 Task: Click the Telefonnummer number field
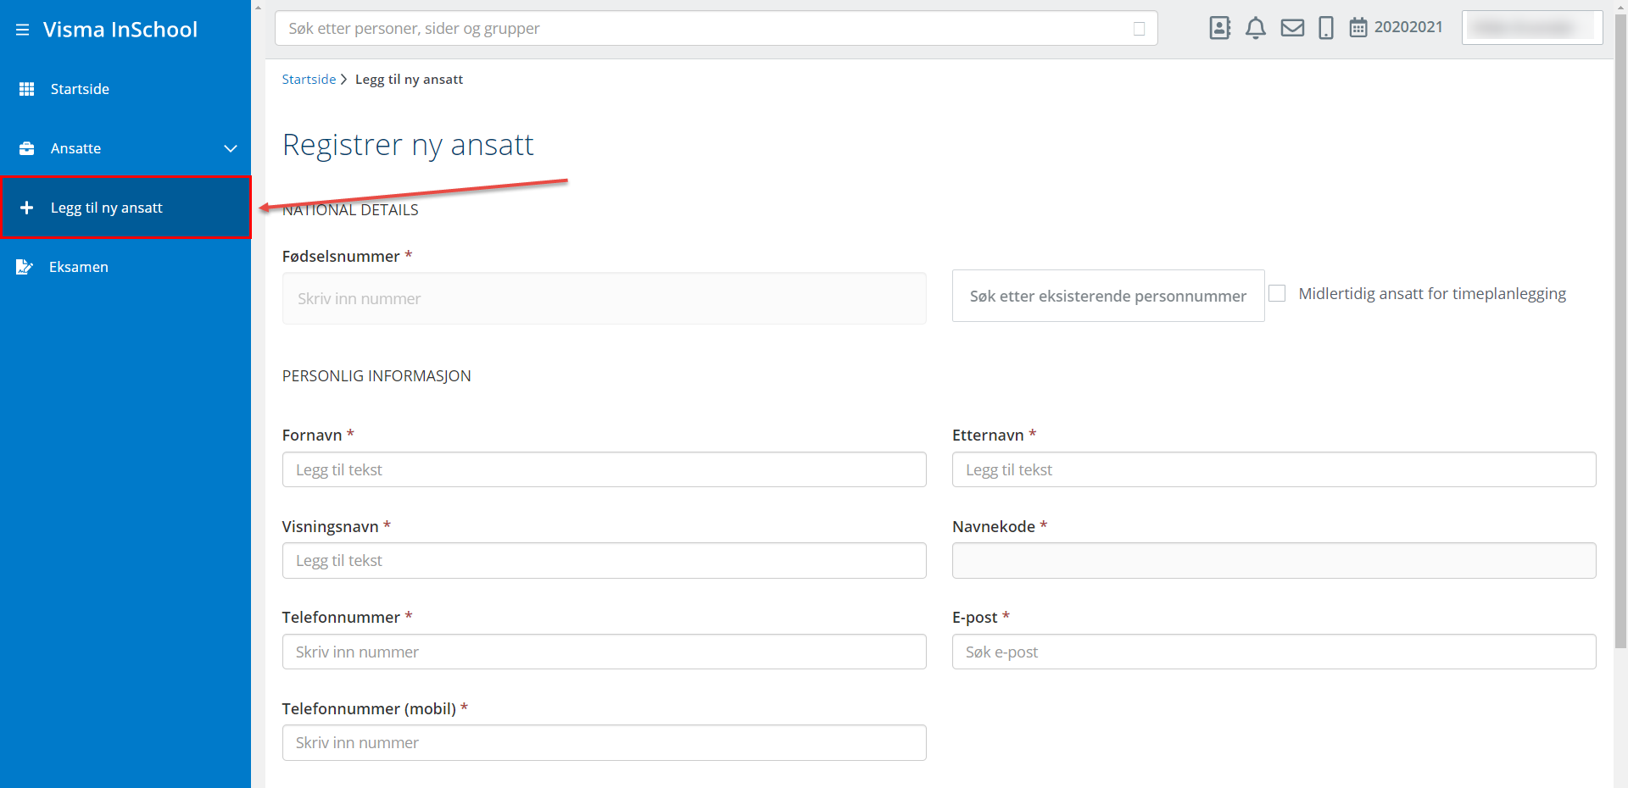[604, 652]
